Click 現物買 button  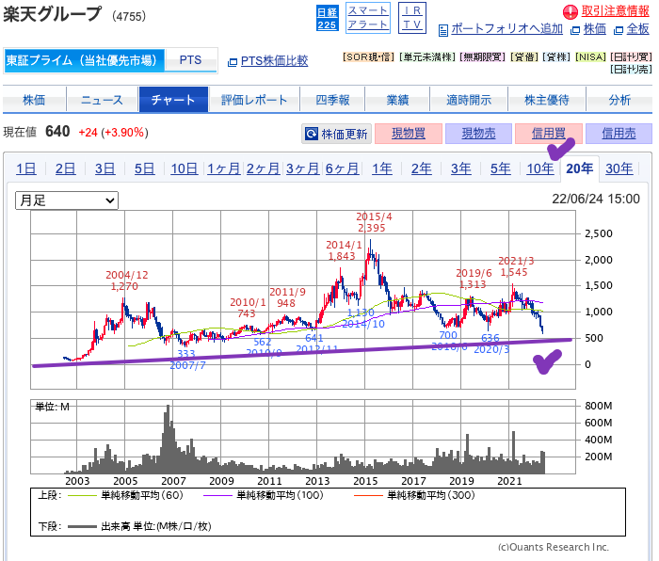[409, 134]
